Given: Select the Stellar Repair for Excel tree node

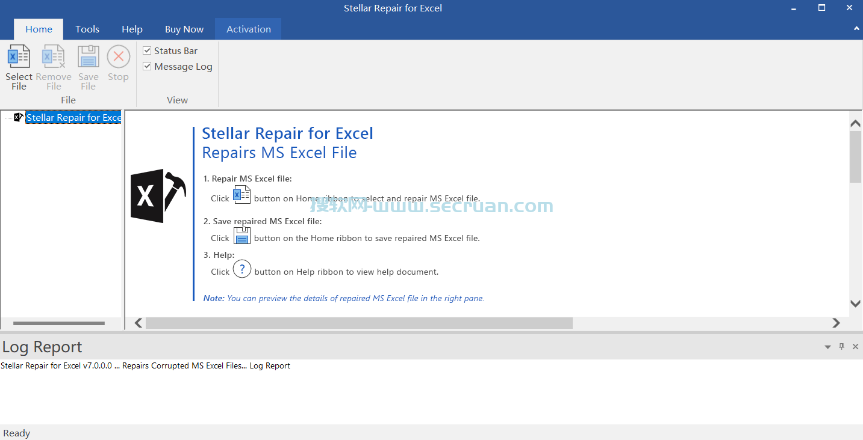Looking at the screenshot, I should (x=73, y=117).
